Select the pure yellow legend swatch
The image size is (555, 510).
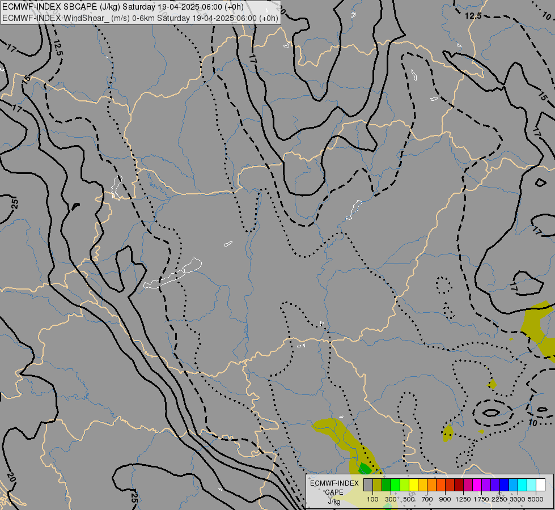[414, 484]
